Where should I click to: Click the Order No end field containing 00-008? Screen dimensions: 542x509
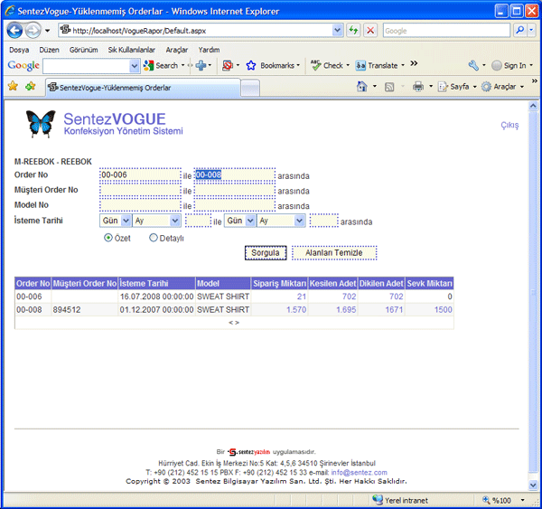[234, 174]
